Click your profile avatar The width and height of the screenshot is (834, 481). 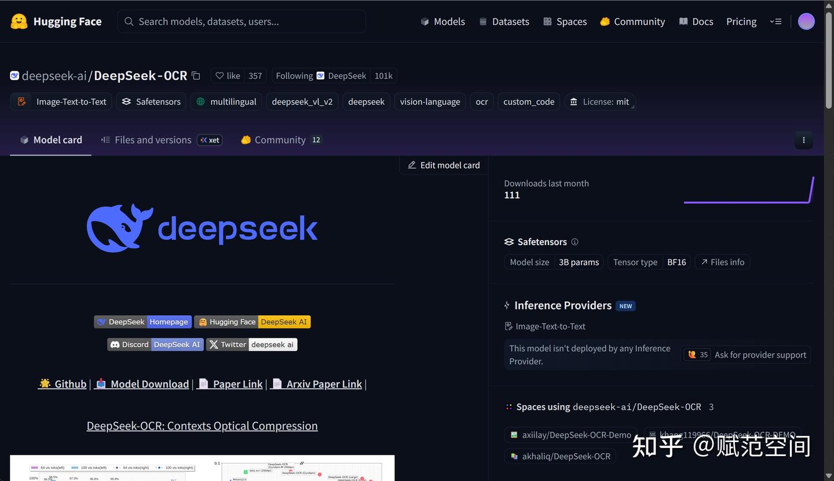[806, 21]
